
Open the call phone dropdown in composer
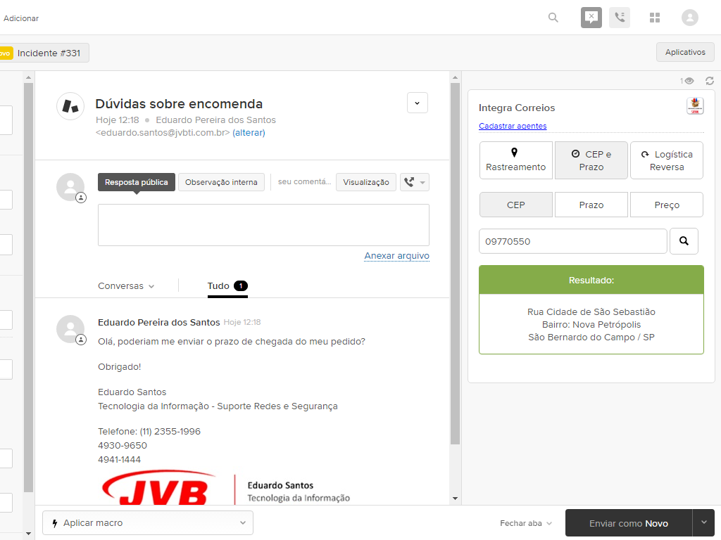(x=414, y=182)
